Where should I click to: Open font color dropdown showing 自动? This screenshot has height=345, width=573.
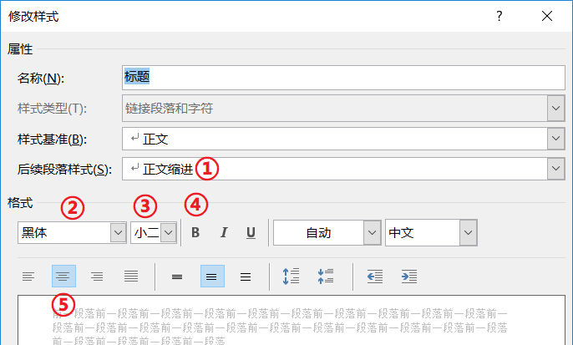[x=372, y=232]
